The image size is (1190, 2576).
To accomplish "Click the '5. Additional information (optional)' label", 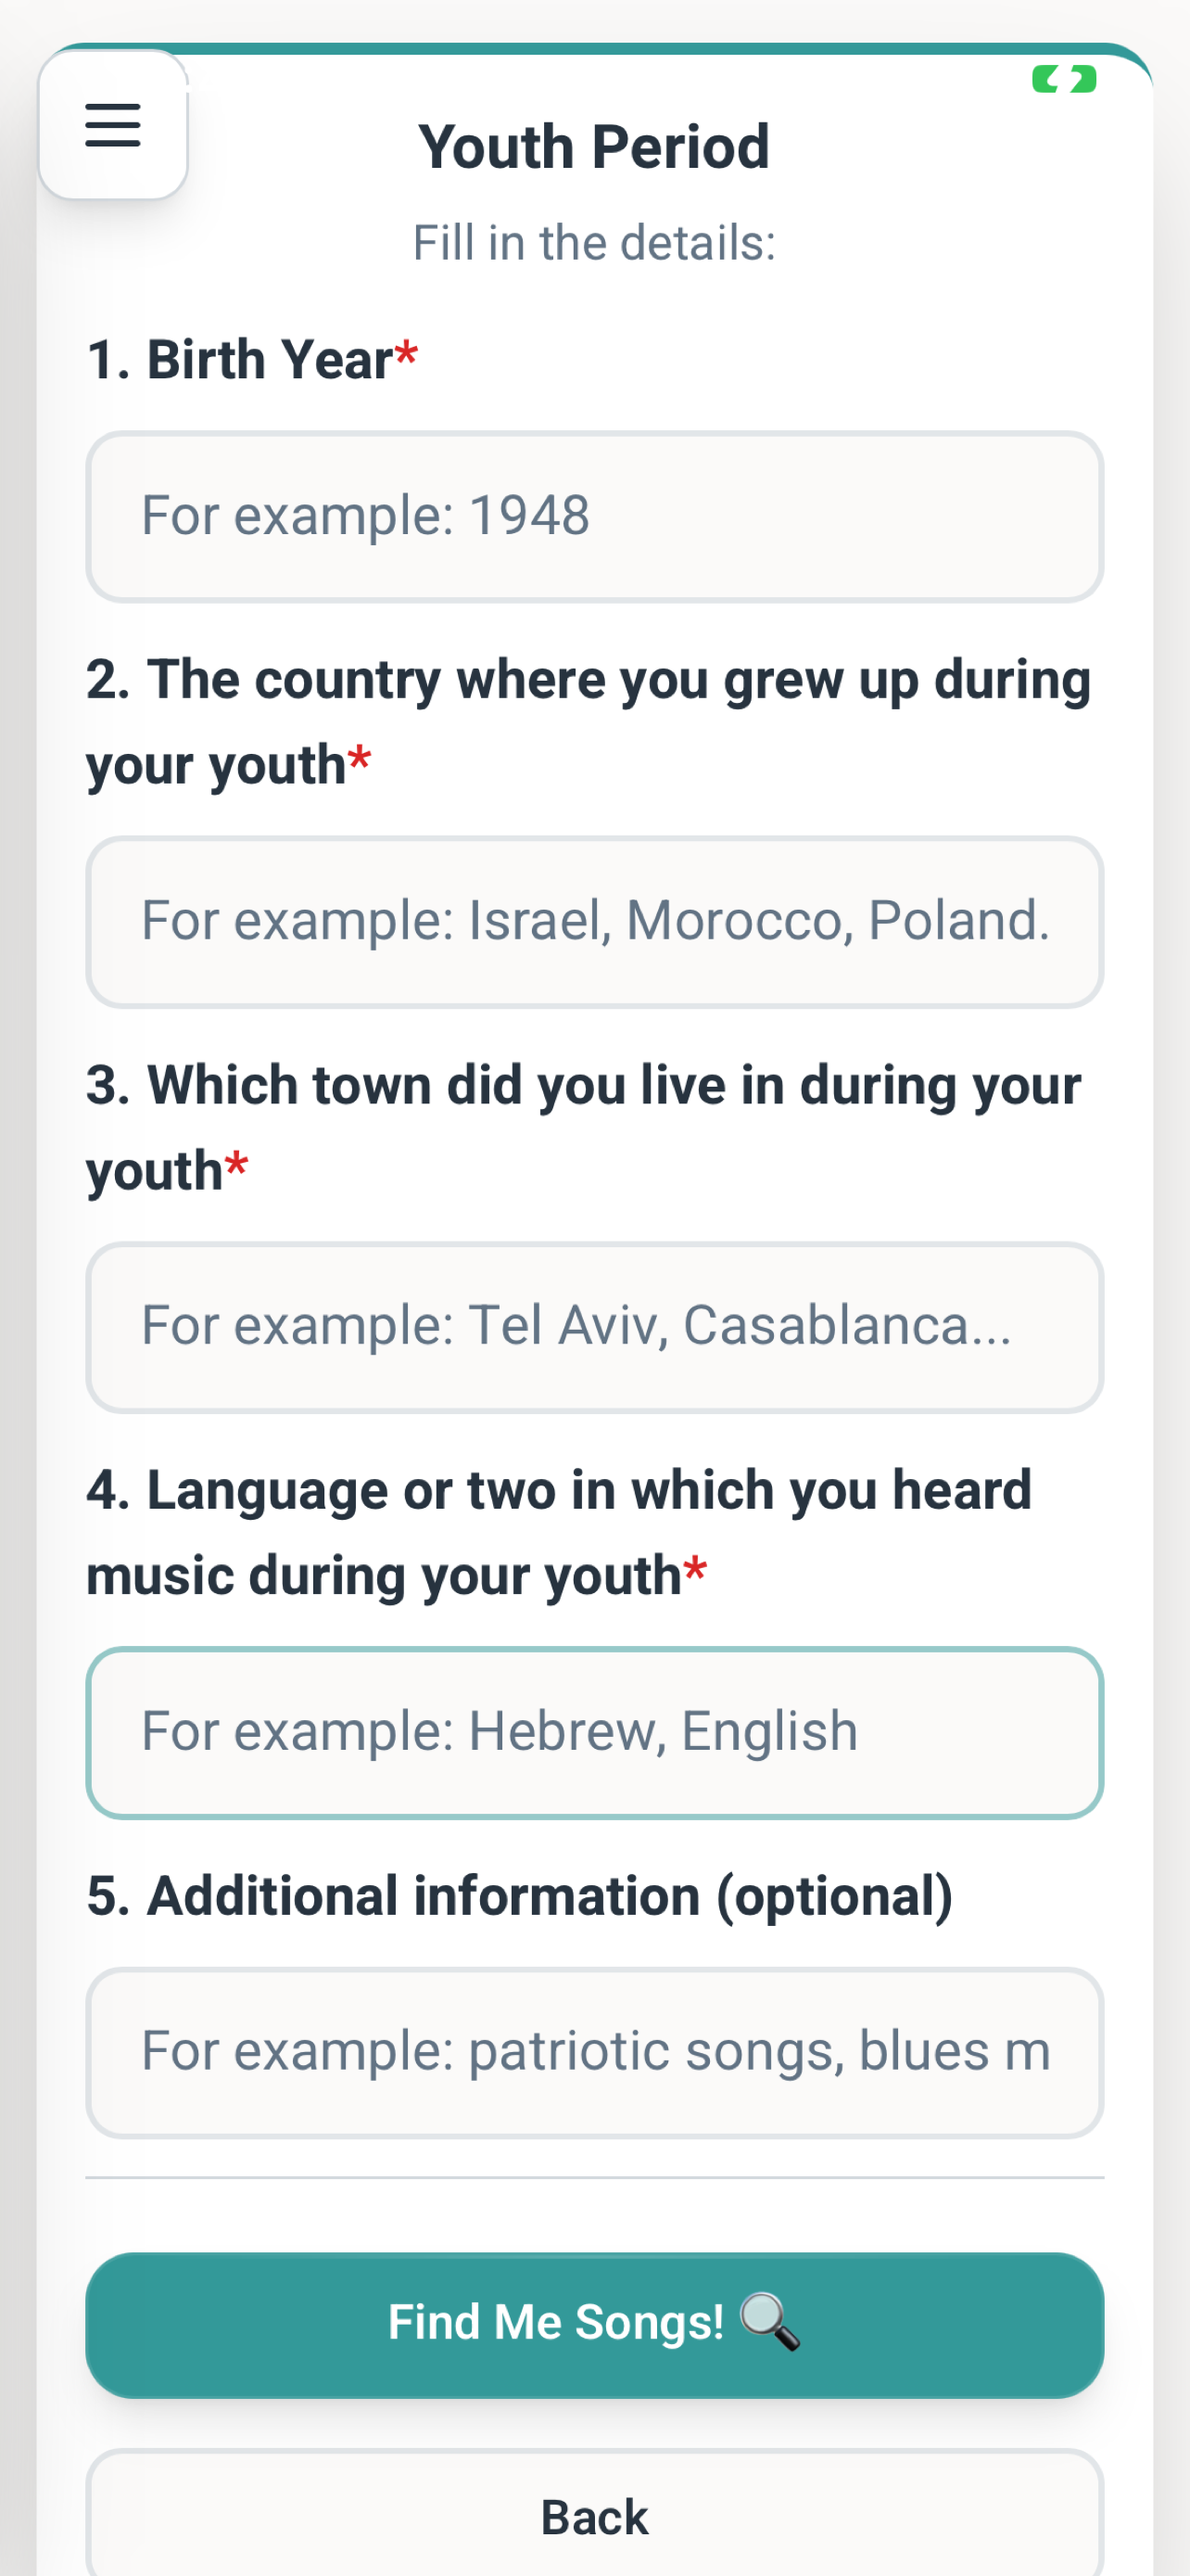I will pyautogui.click(x=520, y=1896).
